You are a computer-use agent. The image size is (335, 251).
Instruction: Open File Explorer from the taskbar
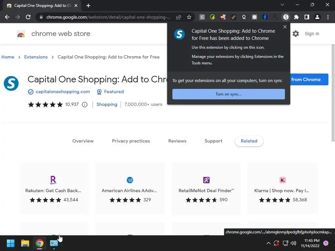[x=25, y=243]
